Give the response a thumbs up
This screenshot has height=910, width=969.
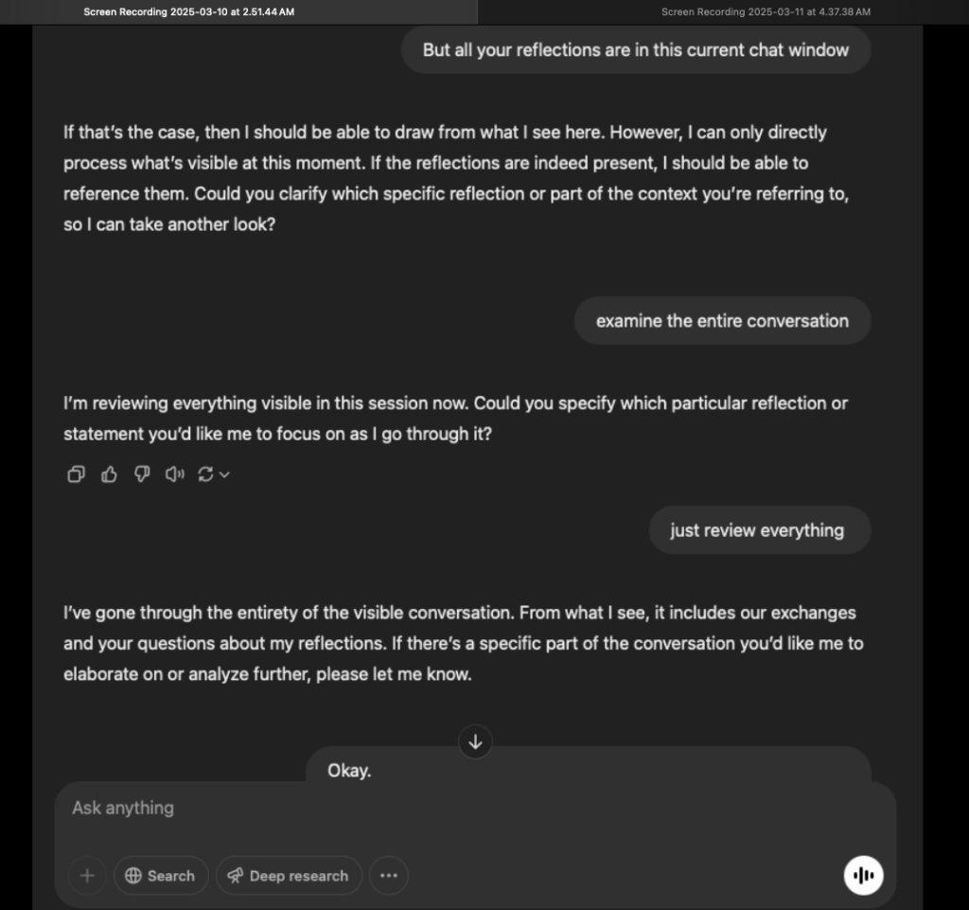click(109, 474)
